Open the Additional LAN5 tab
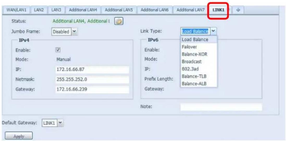Screen dimensions: 286x141 119,11
